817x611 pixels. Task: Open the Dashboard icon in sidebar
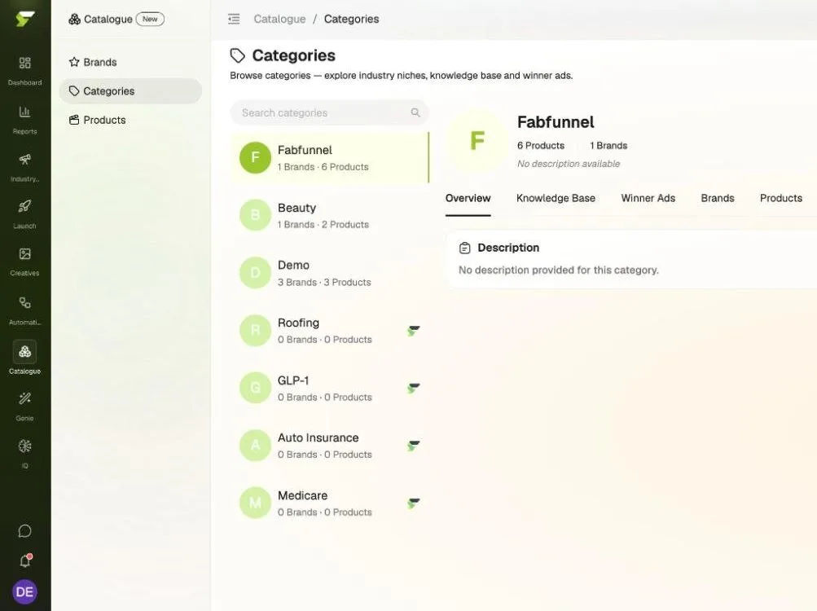coord(24,63)
